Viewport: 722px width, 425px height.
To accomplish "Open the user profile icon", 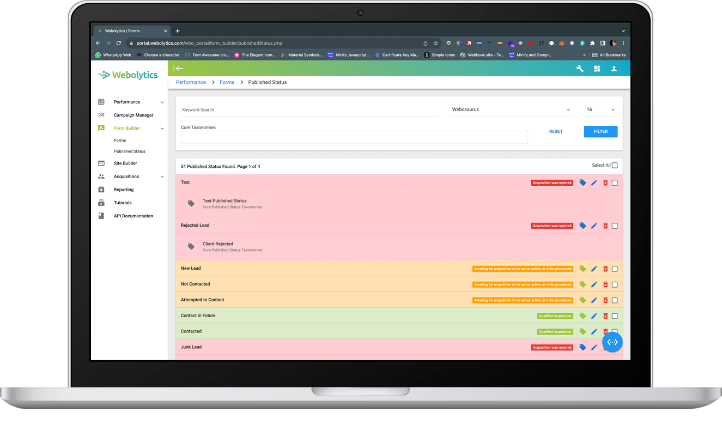I will coord(615,69).
